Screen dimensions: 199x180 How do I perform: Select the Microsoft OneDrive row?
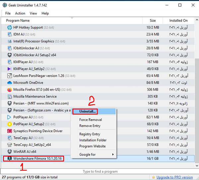98,83
